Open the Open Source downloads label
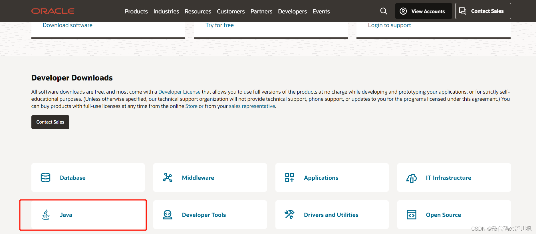The width and height of the screenshot is (536, 234). [443, 215]
